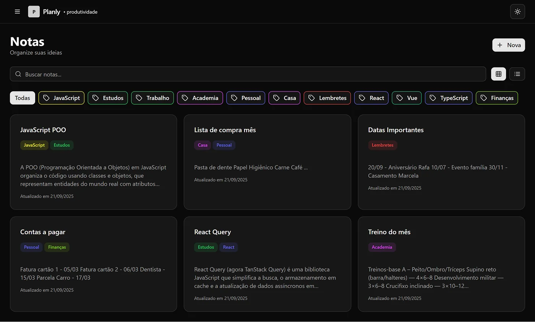This screenshot has height=322, width=535.
Task: Click the Planly "P" logo icon
Action: click(34, 11)
